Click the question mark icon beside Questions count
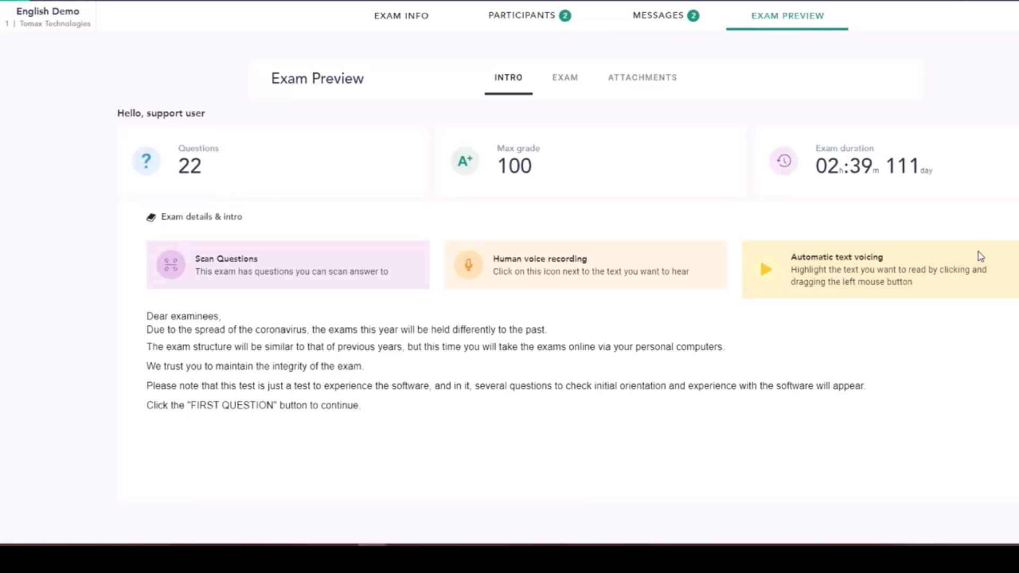 coord(146,161)
